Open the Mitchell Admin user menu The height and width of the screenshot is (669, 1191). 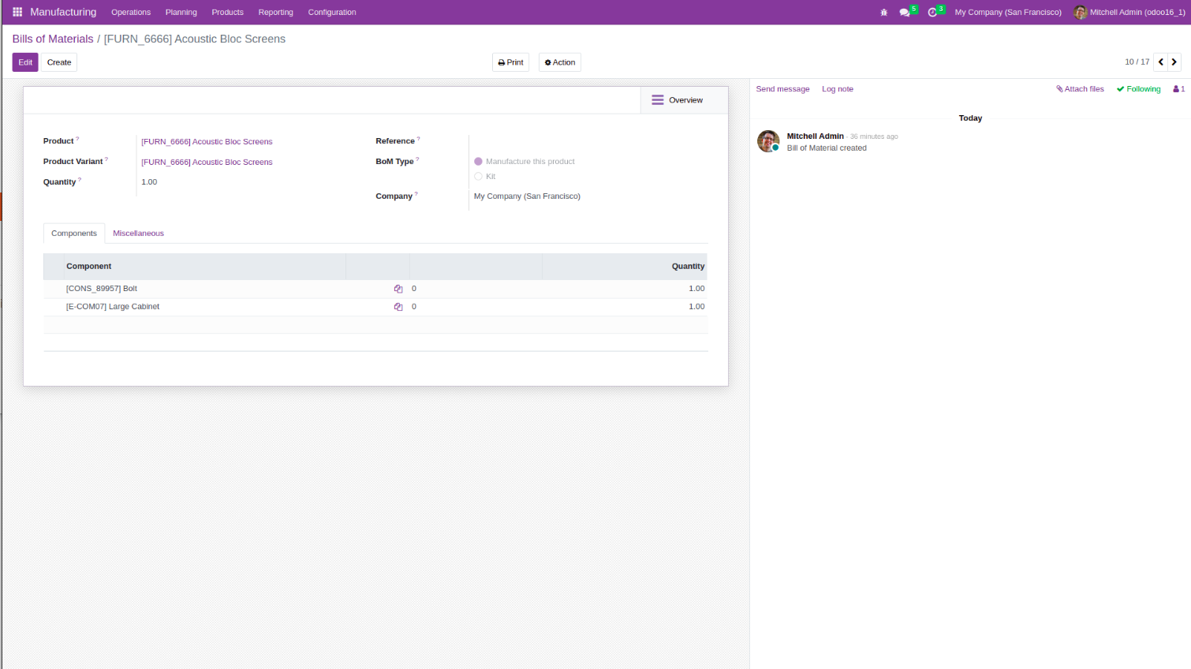tap(1129, 13)
